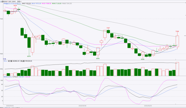Screen dimensions: 186x108
Task: Click the 2025/04/01 date axis label
Action: [10, 106]
